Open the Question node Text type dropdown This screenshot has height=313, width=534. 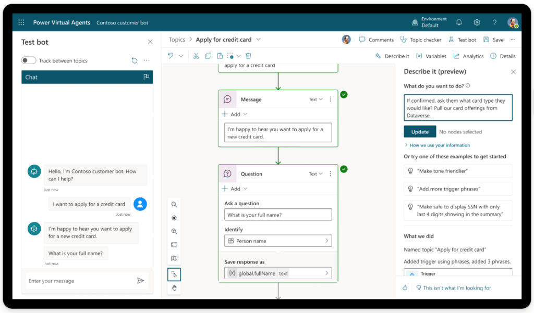coord(315,174)
